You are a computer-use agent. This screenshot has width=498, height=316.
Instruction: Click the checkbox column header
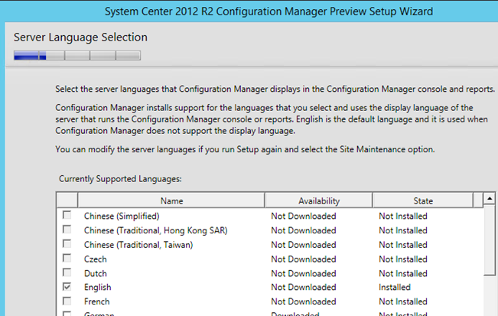[67, 200]
